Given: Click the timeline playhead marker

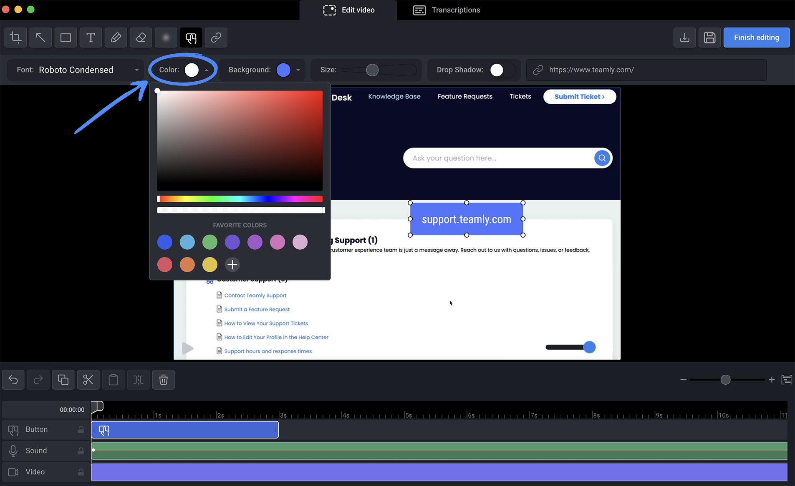Looking at the screenshot, I should click(x=97, y=406).
